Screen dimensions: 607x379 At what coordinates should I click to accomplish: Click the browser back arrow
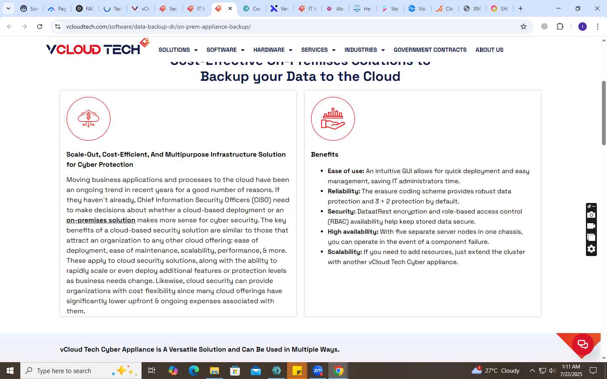[9, 27]
